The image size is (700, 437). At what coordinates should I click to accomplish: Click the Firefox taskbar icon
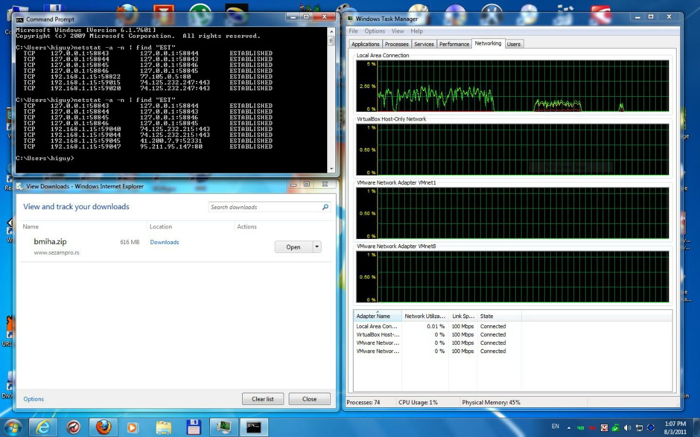[x=103, y=427]
